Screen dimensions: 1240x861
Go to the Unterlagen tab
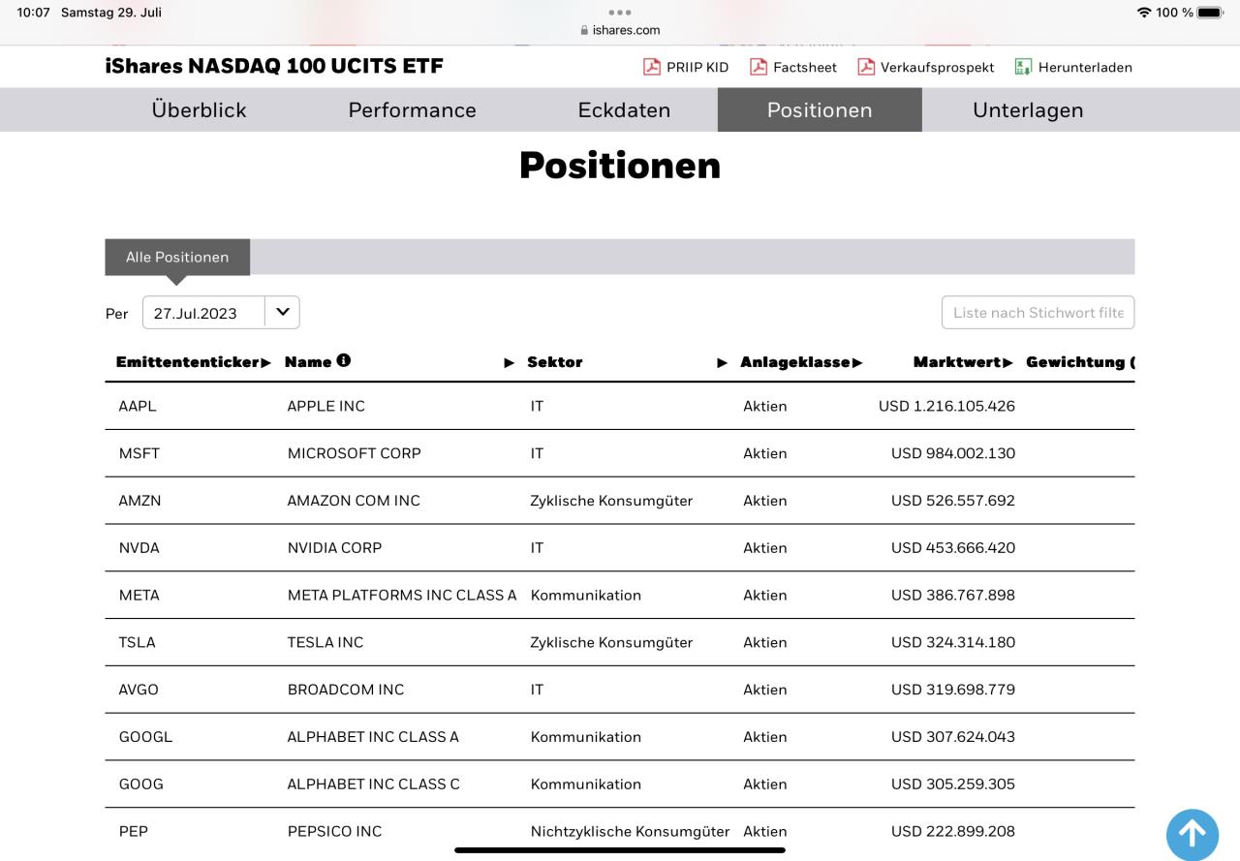click(x=1027, y=109)
